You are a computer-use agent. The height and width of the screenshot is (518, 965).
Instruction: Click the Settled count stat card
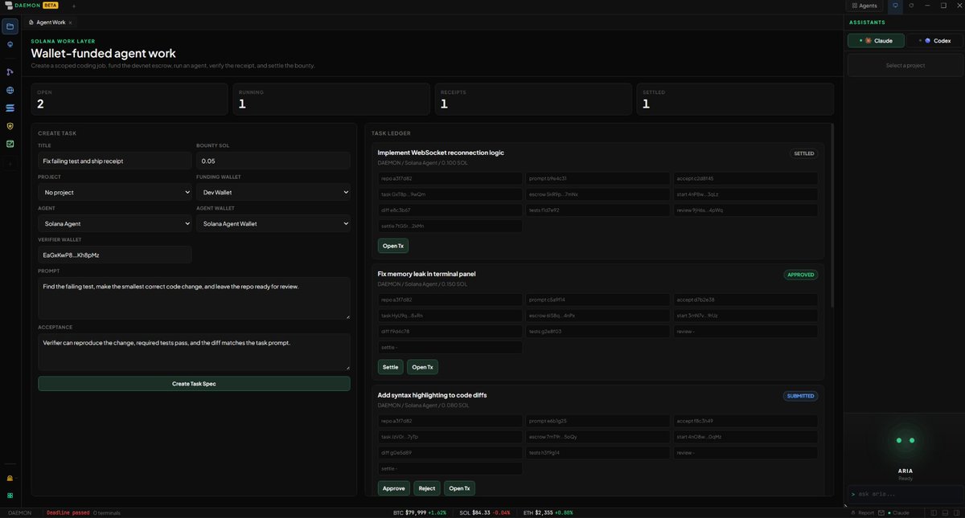735,100
